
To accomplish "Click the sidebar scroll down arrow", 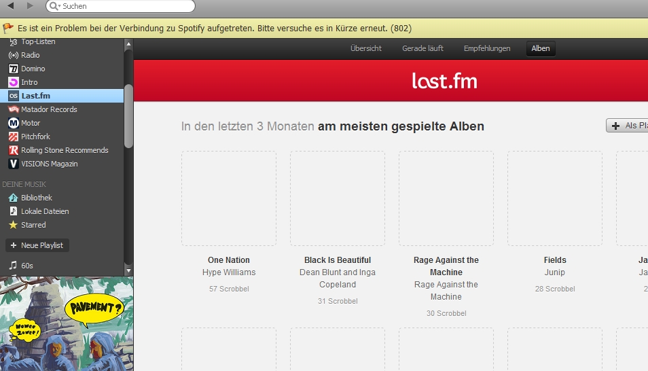I will 128,270.
